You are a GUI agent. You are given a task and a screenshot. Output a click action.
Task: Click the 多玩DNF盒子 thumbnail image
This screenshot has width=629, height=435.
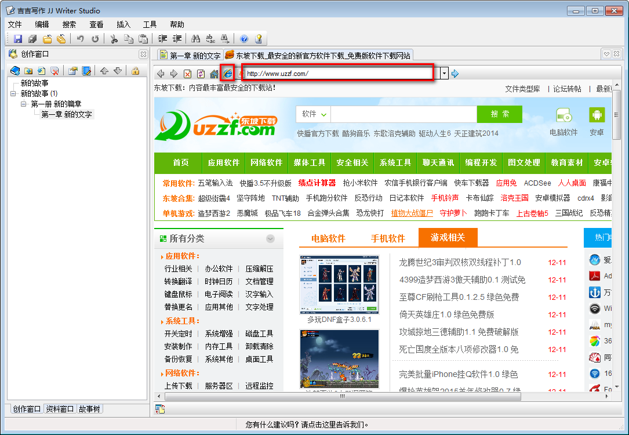[339, 285]
